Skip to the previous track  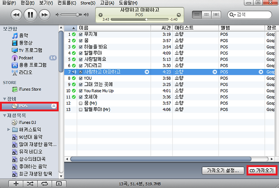(x=16, y=15)
